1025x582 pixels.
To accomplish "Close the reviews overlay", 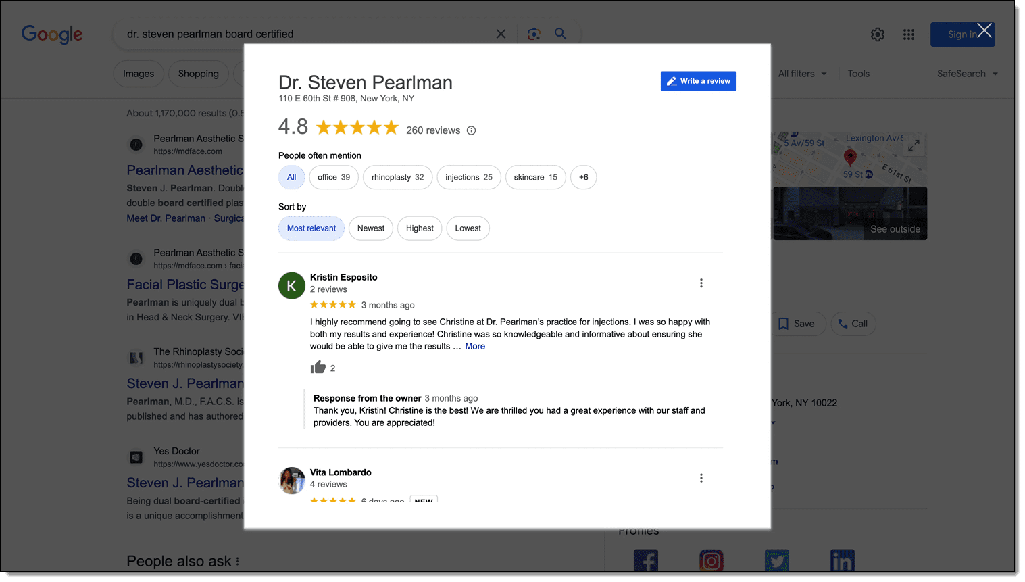I will (x=984, y=31).
